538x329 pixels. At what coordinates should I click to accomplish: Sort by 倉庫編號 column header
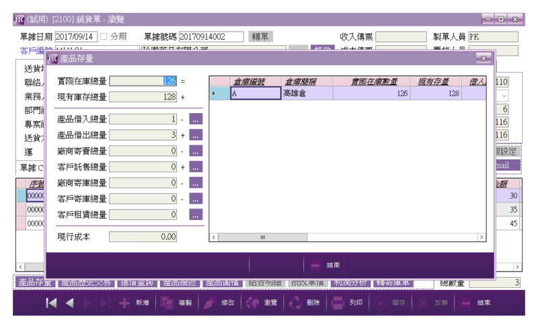[256, 81]
